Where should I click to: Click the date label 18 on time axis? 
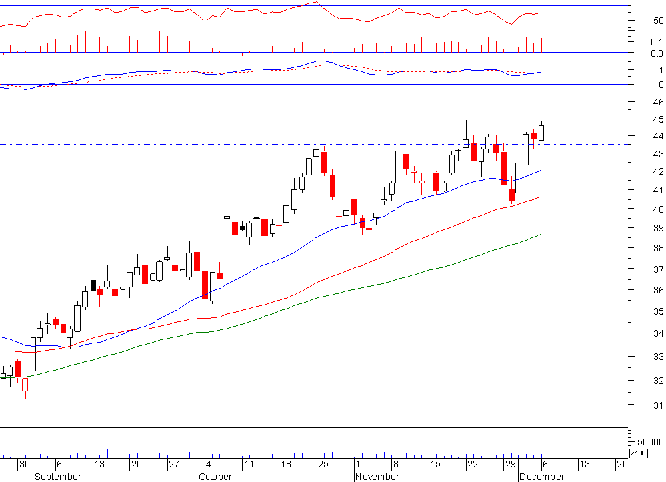[x=286, y=464]
